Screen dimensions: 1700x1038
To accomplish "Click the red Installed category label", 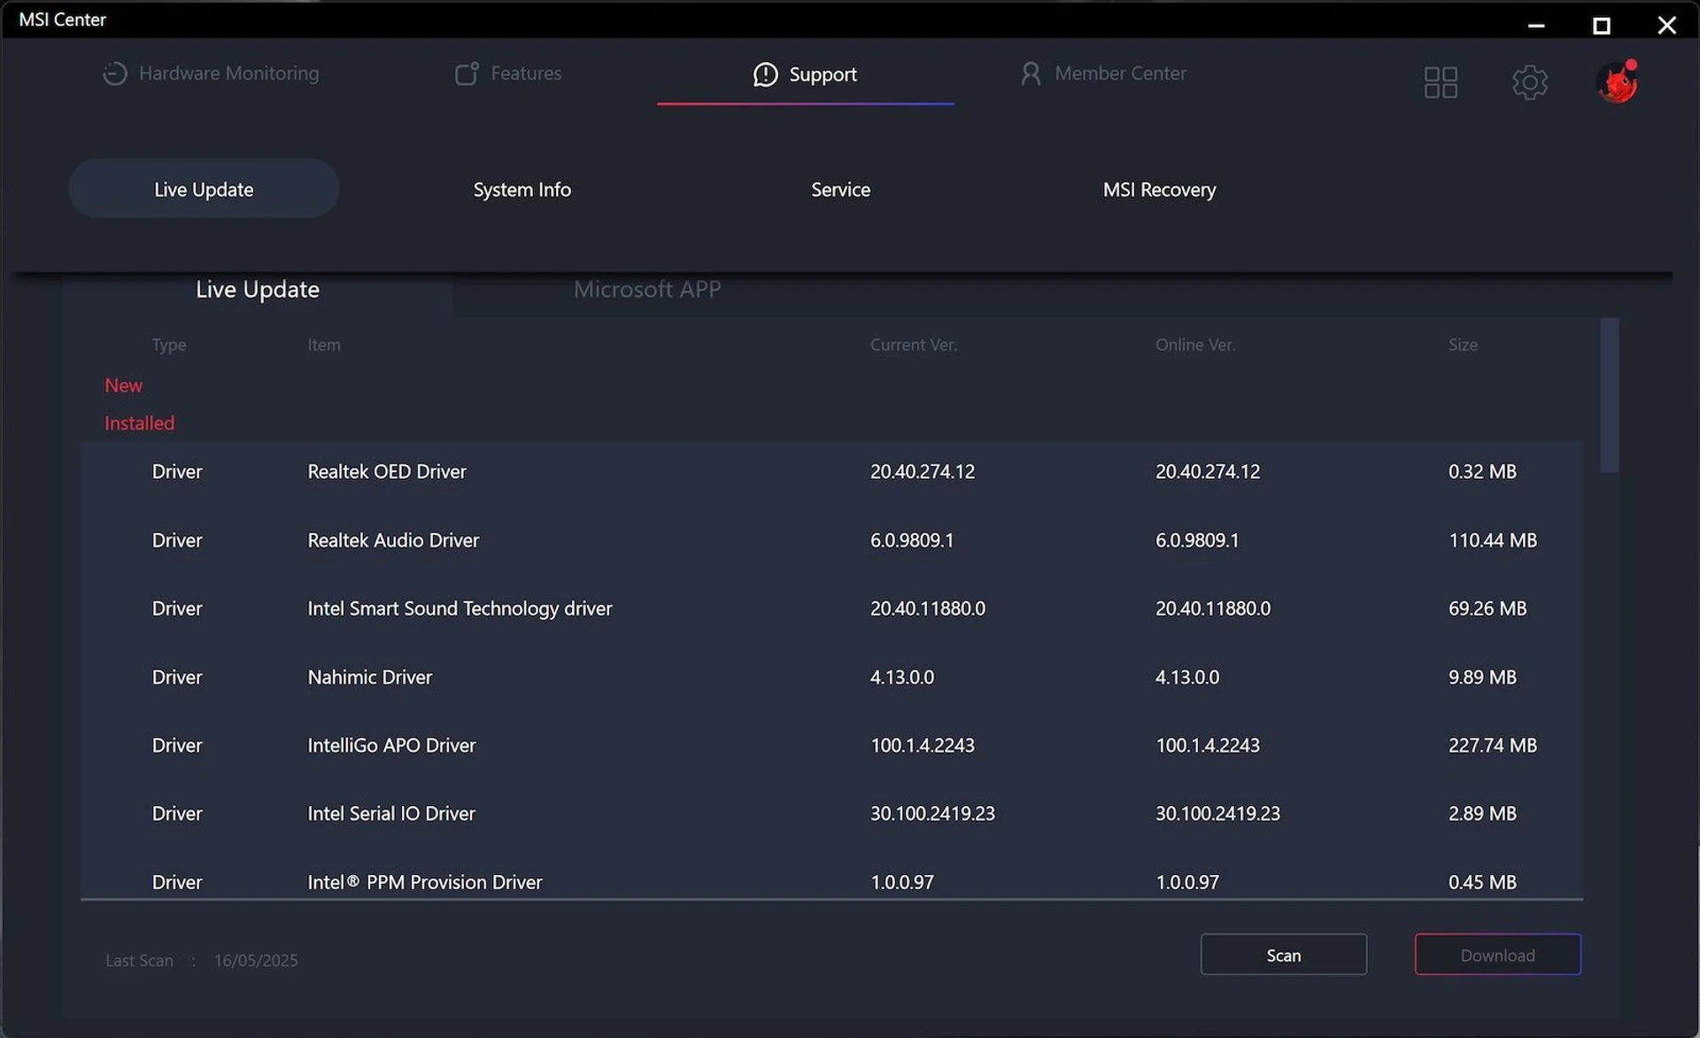I will click(x=139, y=423).
